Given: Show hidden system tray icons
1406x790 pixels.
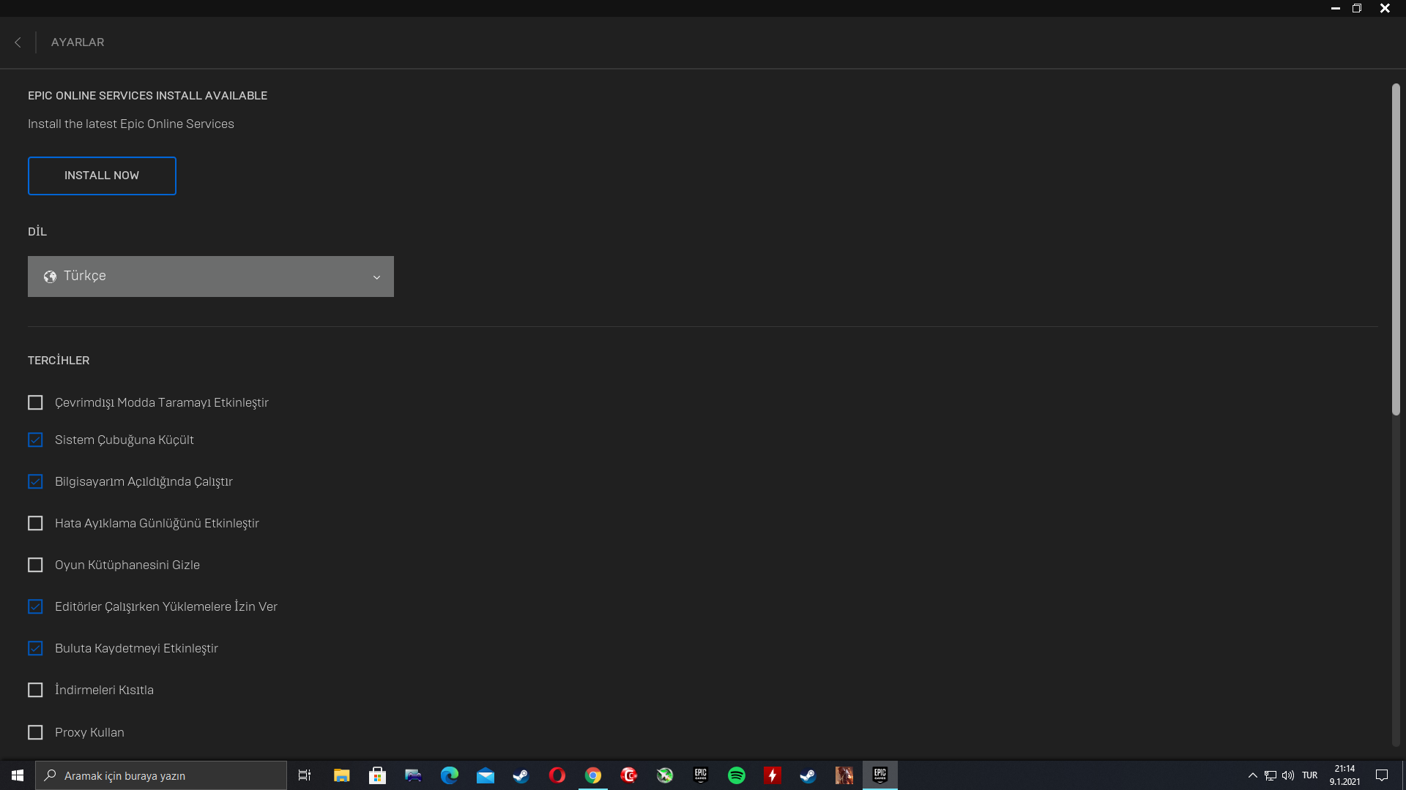Looking at the screenshot, I should [x=1252, y=775].
